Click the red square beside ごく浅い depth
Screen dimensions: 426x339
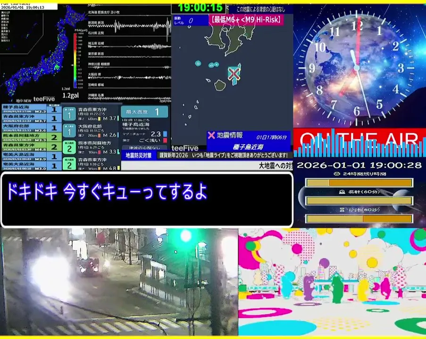pos(165,140)
